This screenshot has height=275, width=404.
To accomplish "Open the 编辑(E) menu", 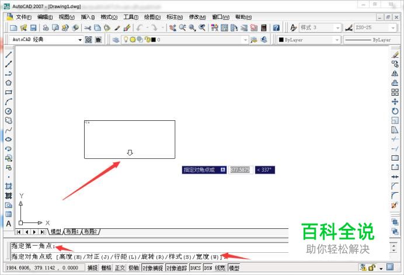I will (x=45, y=17).
